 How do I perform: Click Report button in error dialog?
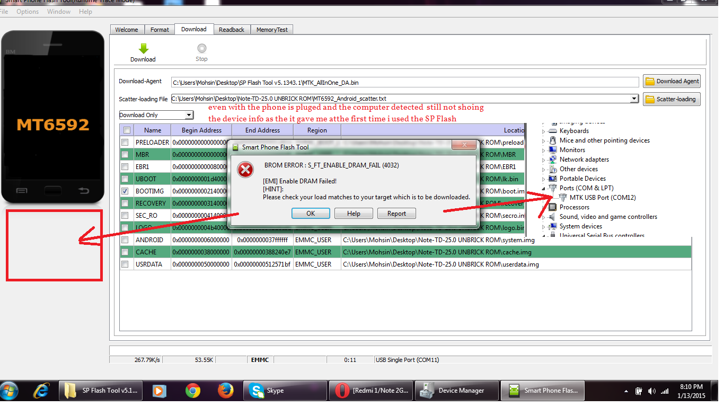396,214
